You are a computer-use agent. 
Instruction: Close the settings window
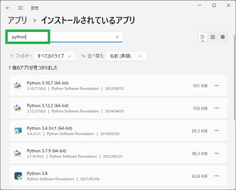point(228,5)
